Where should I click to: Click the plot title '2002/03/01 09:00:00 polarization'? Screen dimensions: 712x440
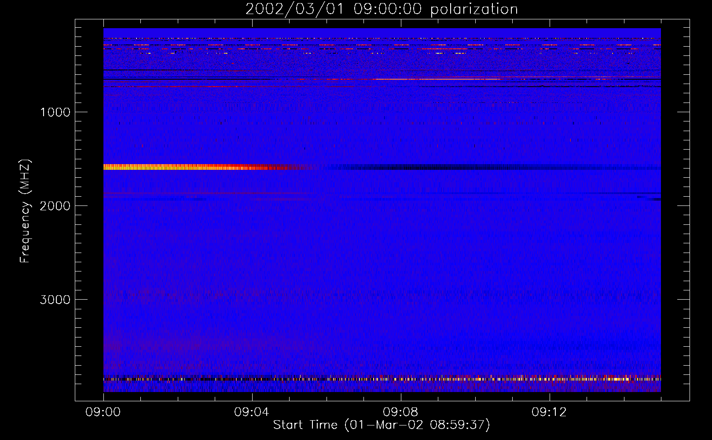[x=382, y=9]
